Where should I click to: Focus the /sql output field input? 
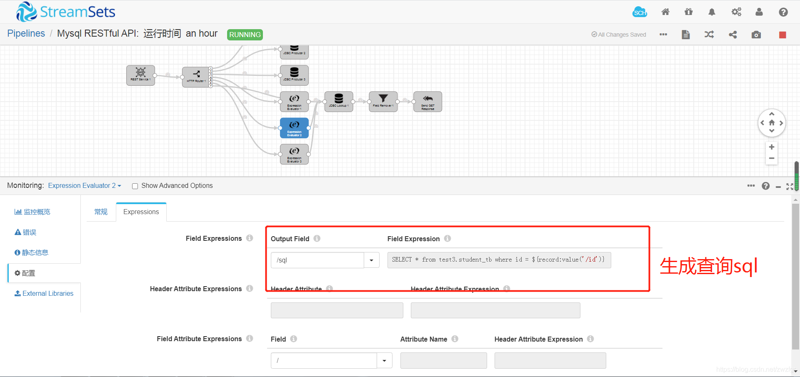click(317, 260)
